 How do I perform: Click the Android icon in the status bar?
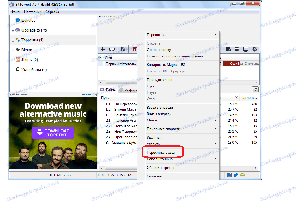tap(243, 175)
